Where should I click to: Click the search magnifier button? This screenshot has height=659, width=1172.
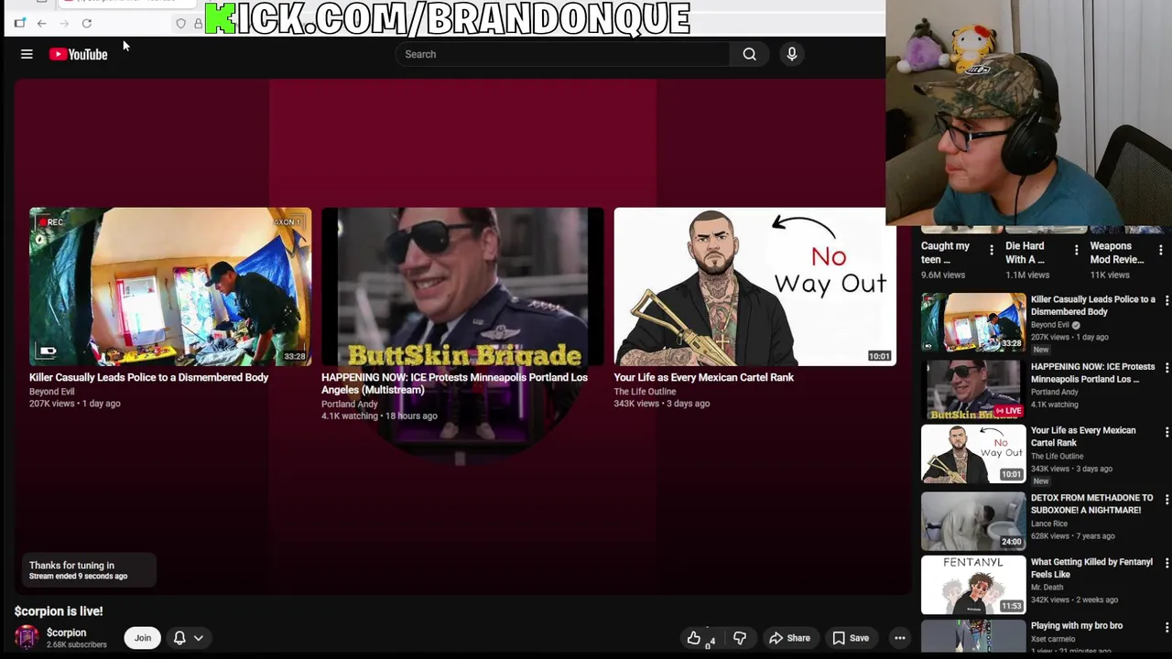[x=750, y=54]
